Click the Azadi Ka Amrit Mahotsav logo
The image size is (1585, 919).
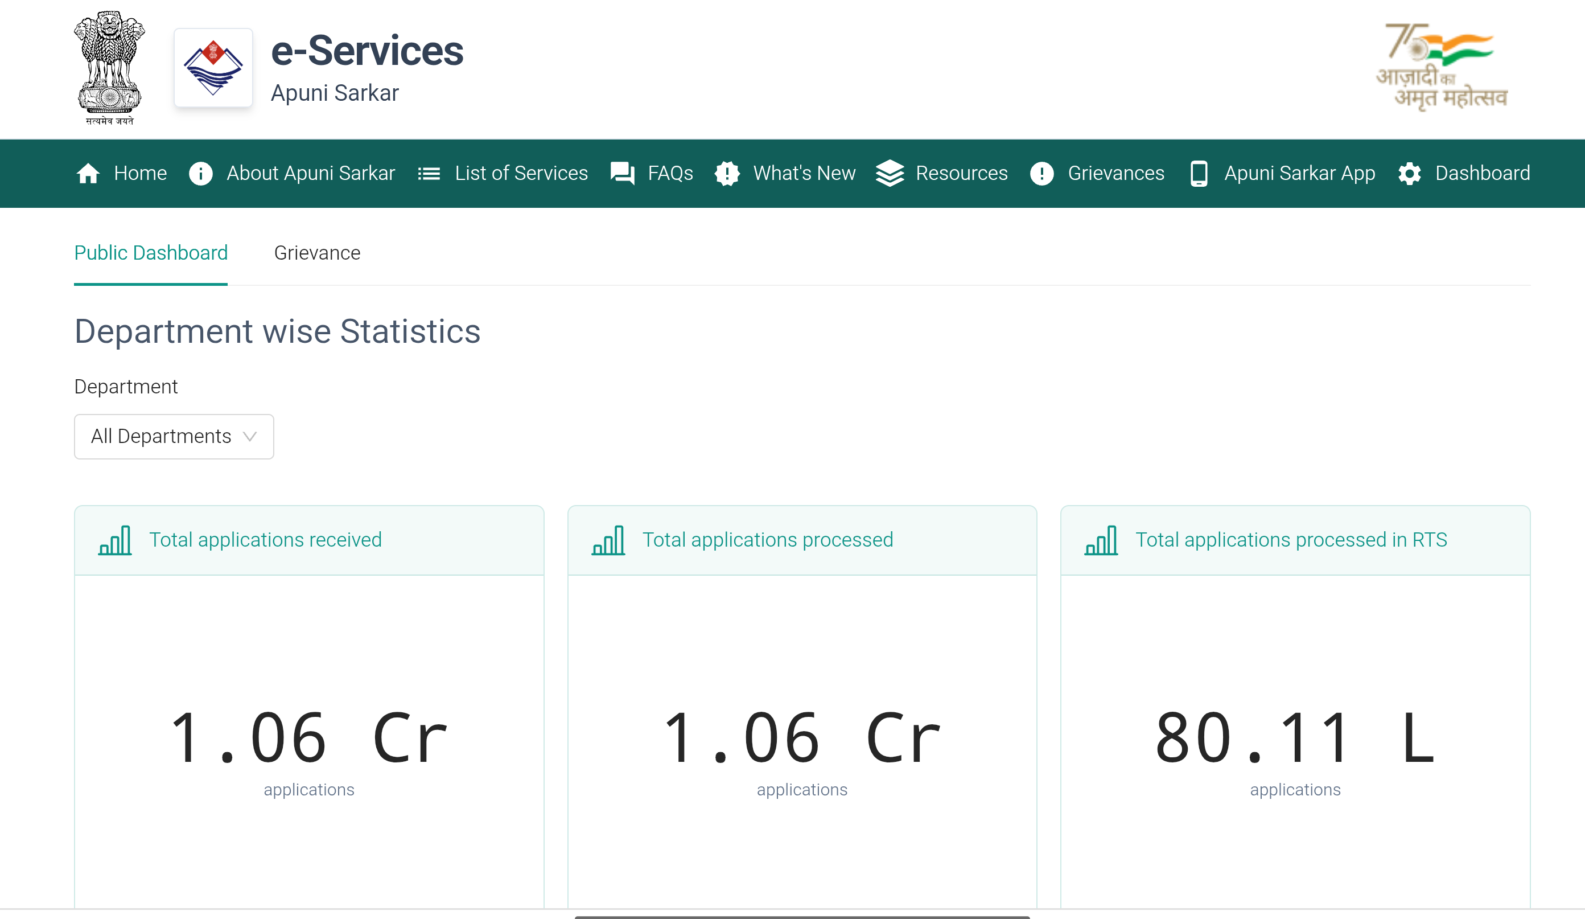(1442, 67)
